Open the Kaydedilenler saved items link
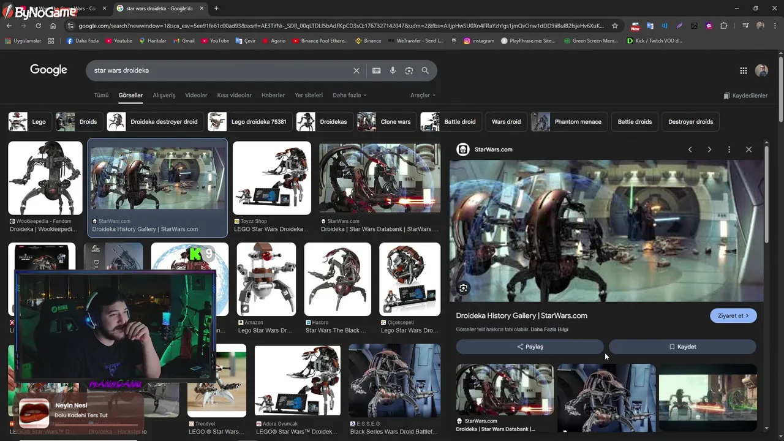The height and width of the screenshot is (441, 784). 745,96
